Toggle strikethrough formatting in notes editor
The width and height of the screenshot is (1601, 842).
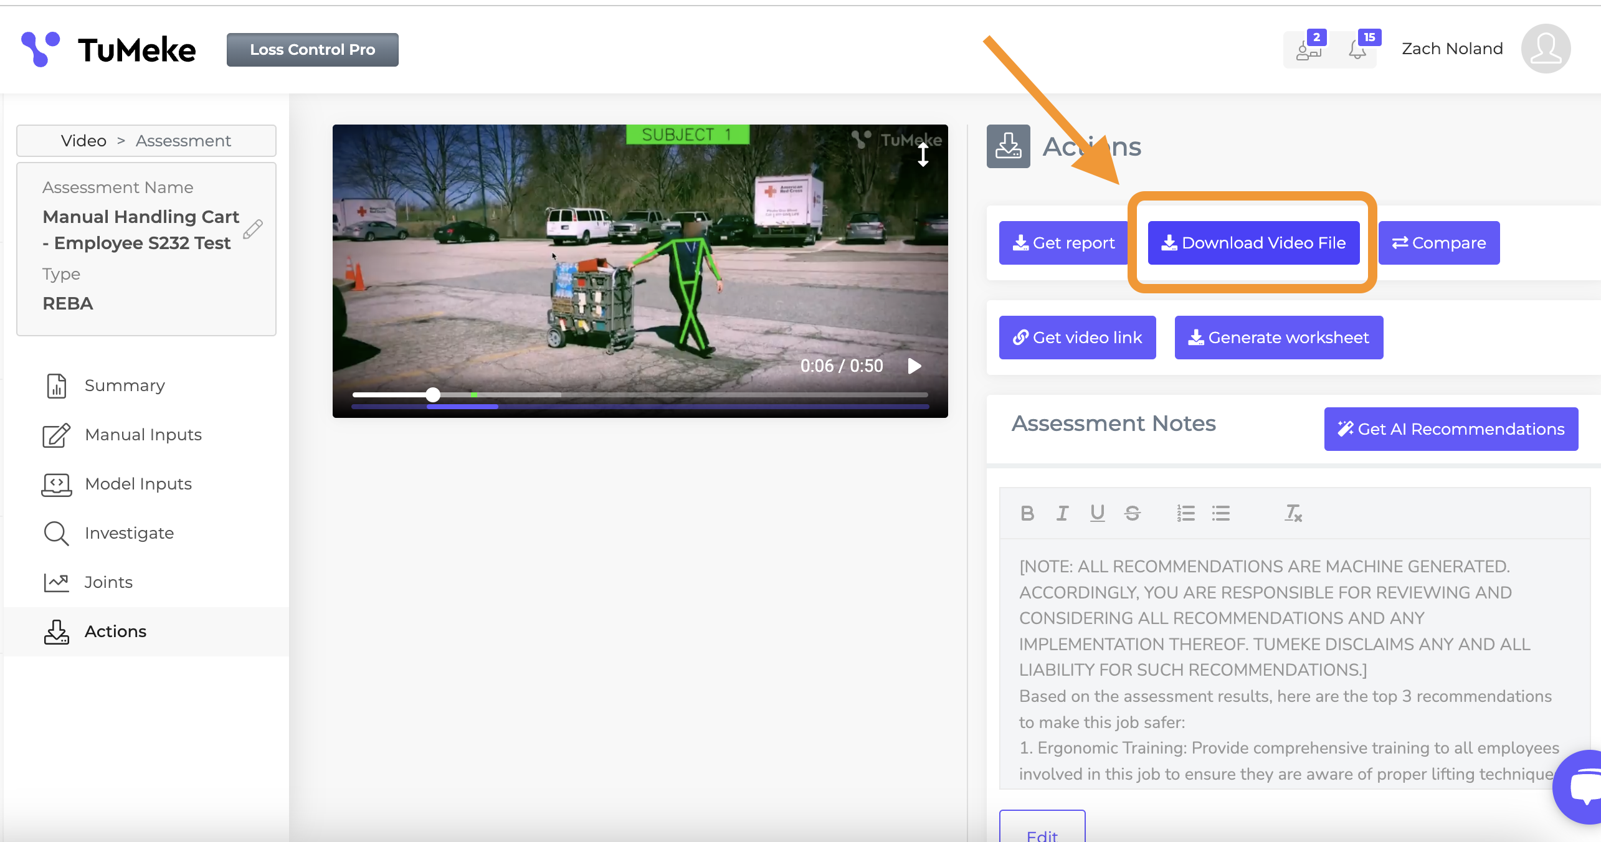click(1133, 513)
